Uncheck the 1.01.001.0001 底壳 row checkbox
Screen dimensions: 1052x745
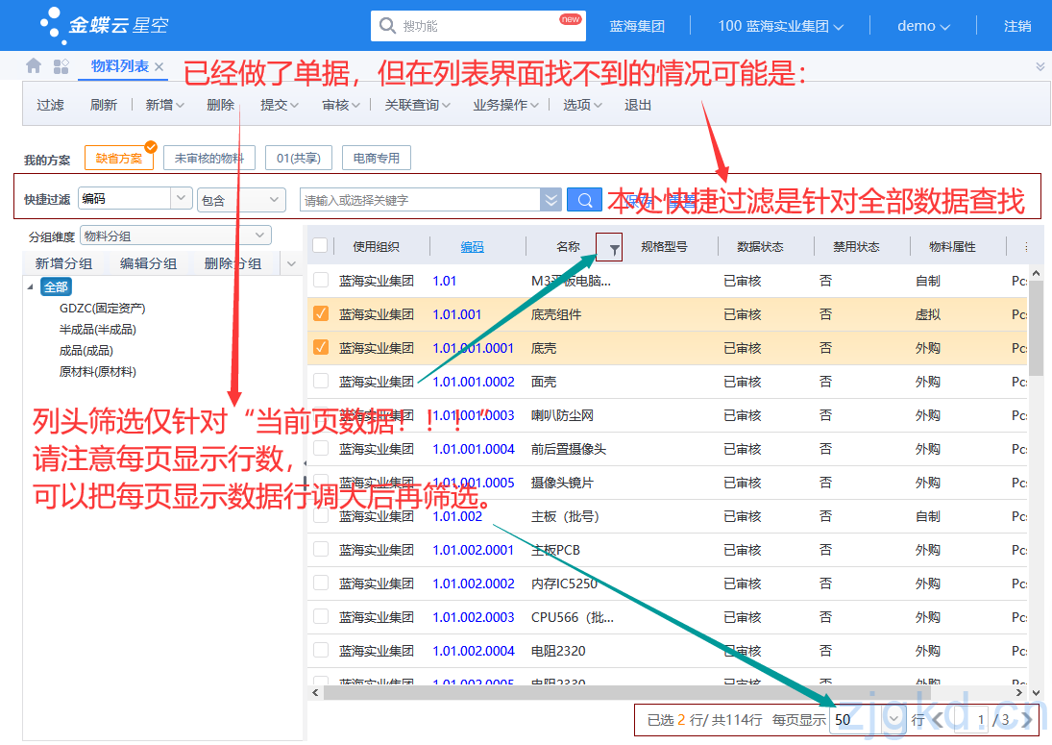(x=321, y=347)
